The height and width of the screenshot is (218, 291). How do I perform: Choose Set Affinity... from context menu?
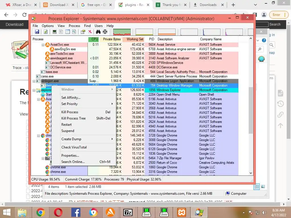[87, 98]
